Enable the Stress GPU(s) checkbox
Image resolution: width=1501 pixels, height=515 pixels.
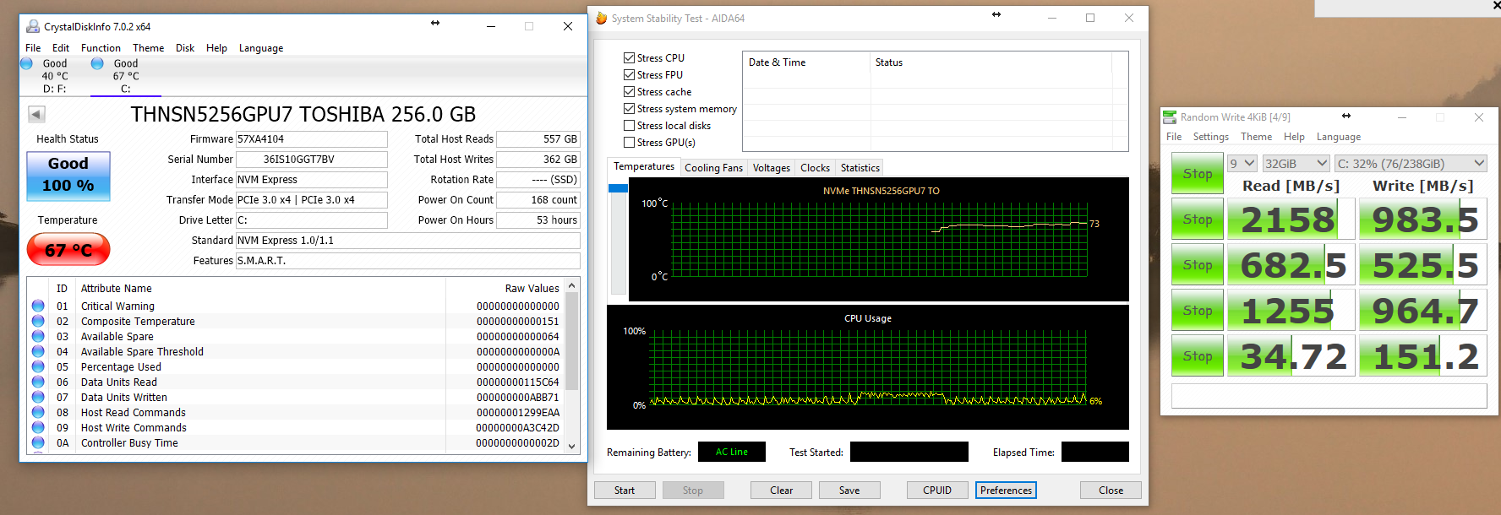pyautogui.click(x=629, y=142)
